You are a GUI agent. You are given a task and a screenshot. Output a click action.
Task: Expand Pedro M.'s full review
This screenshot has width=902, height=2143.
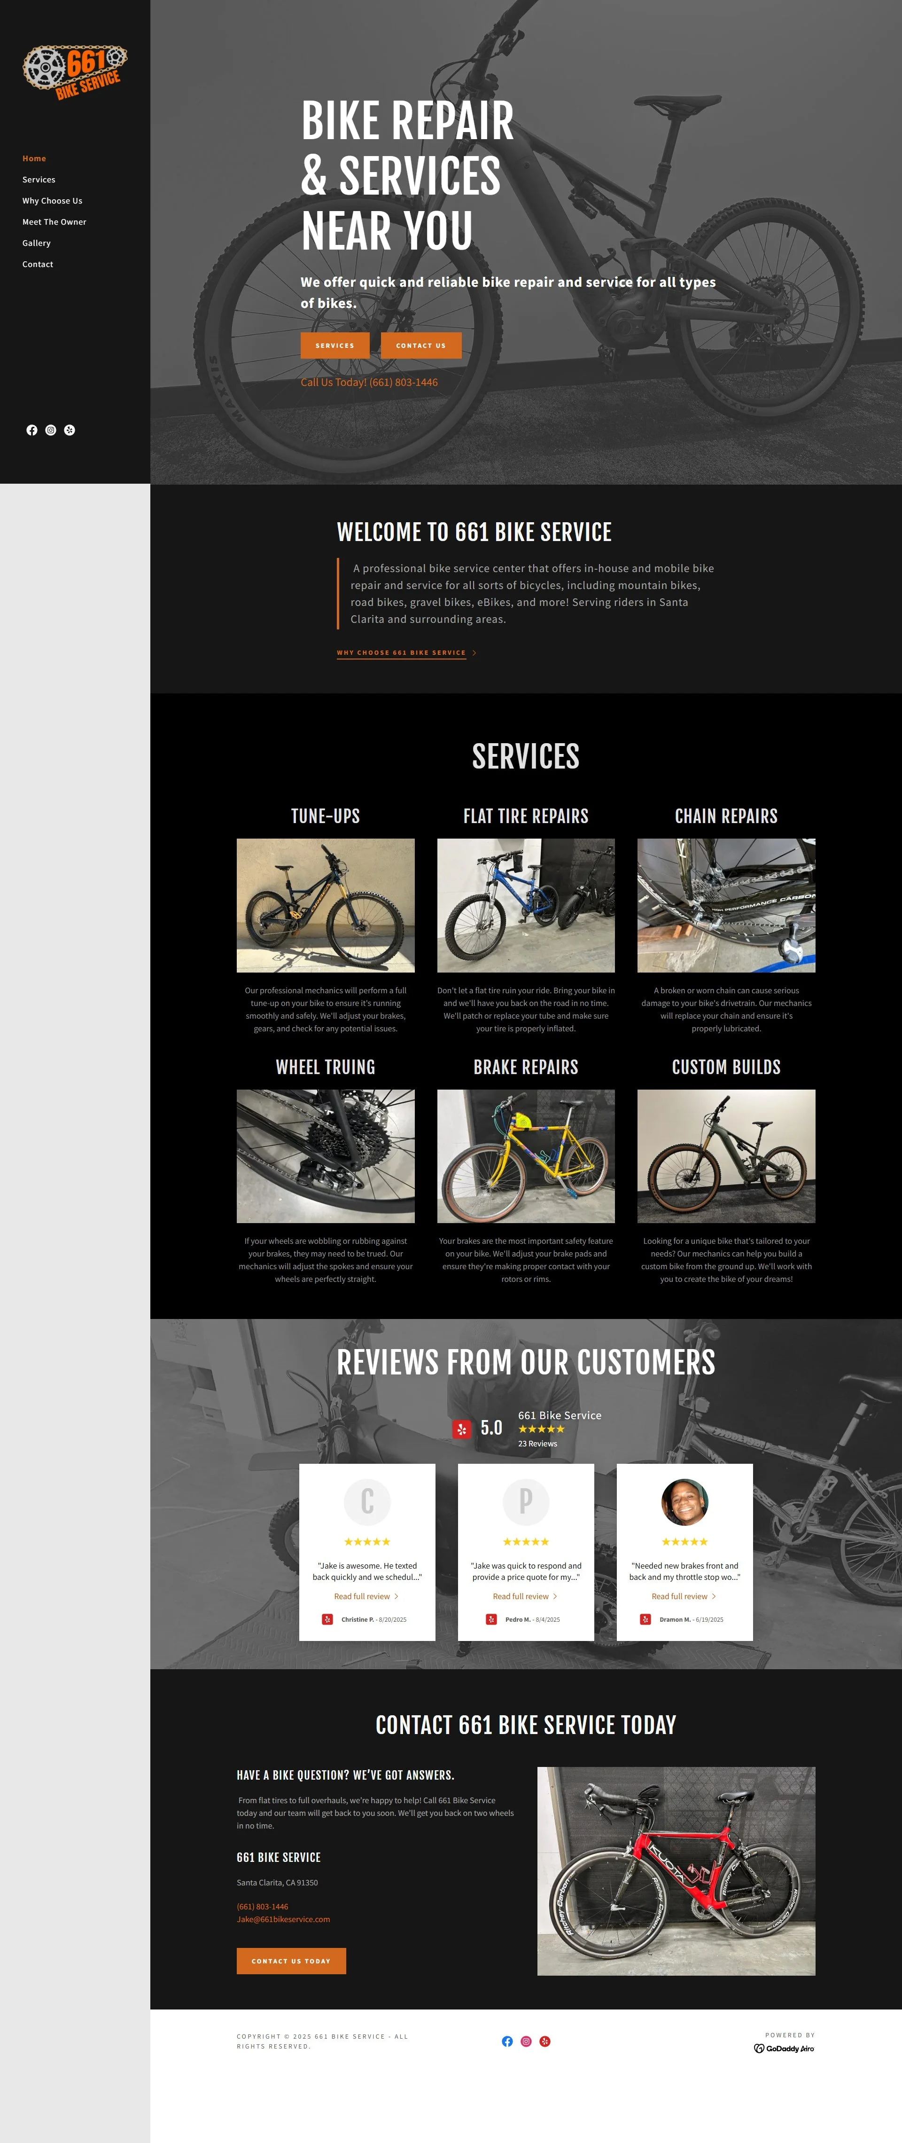(x=525, y=1596)
